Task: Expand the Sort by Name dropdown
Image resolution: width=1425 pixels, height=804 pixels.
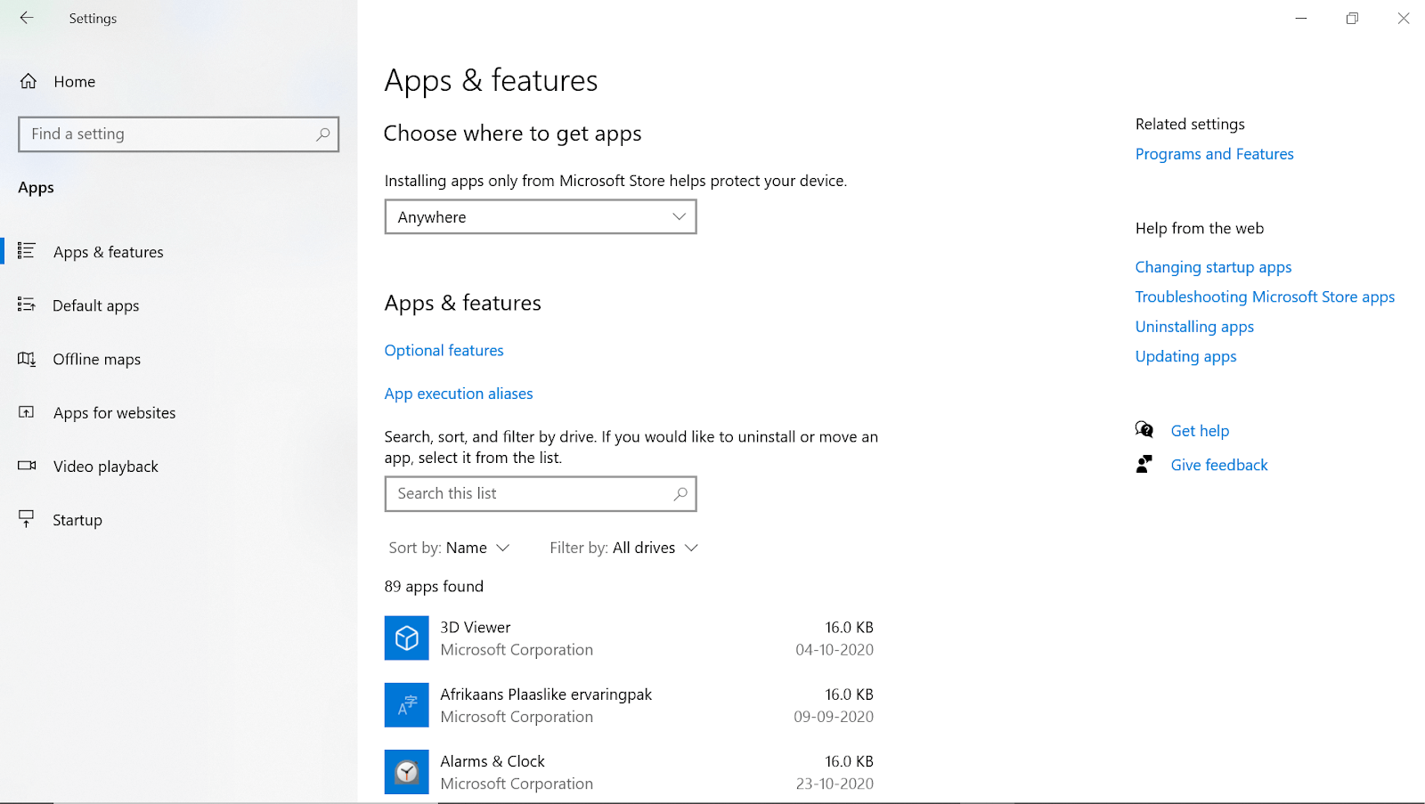Action: 477,548
